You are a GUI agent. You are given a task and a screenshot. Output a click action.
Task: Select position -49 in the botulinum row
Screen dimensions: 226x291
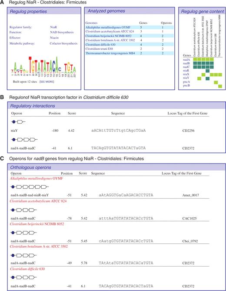(x=69, y=263)
